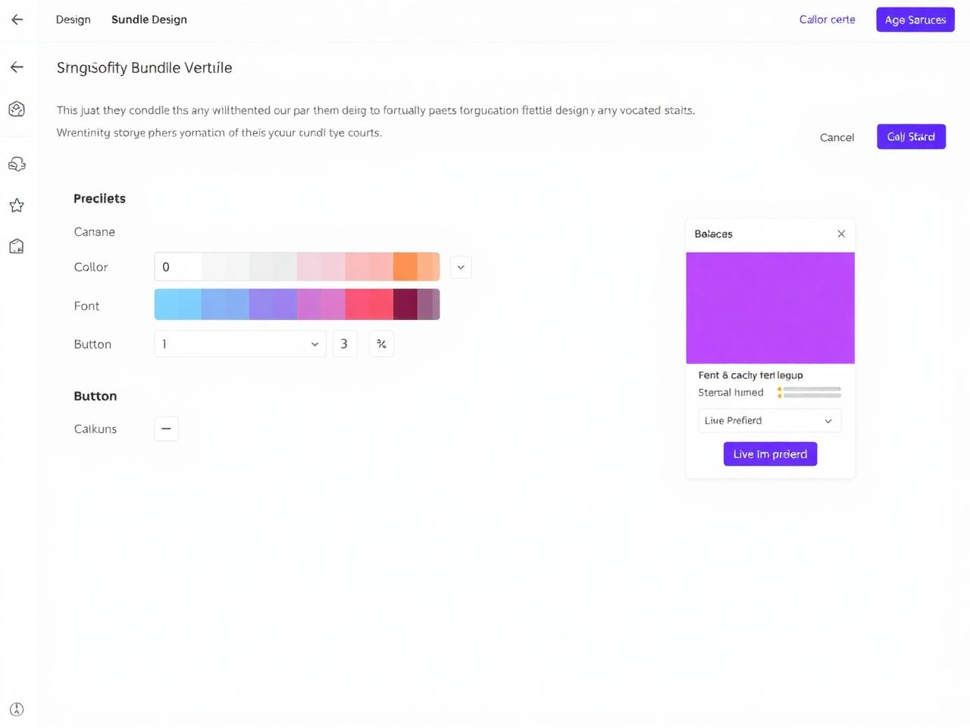Click the Button field showing 3
970x728 pixels.
coord(345,344)
